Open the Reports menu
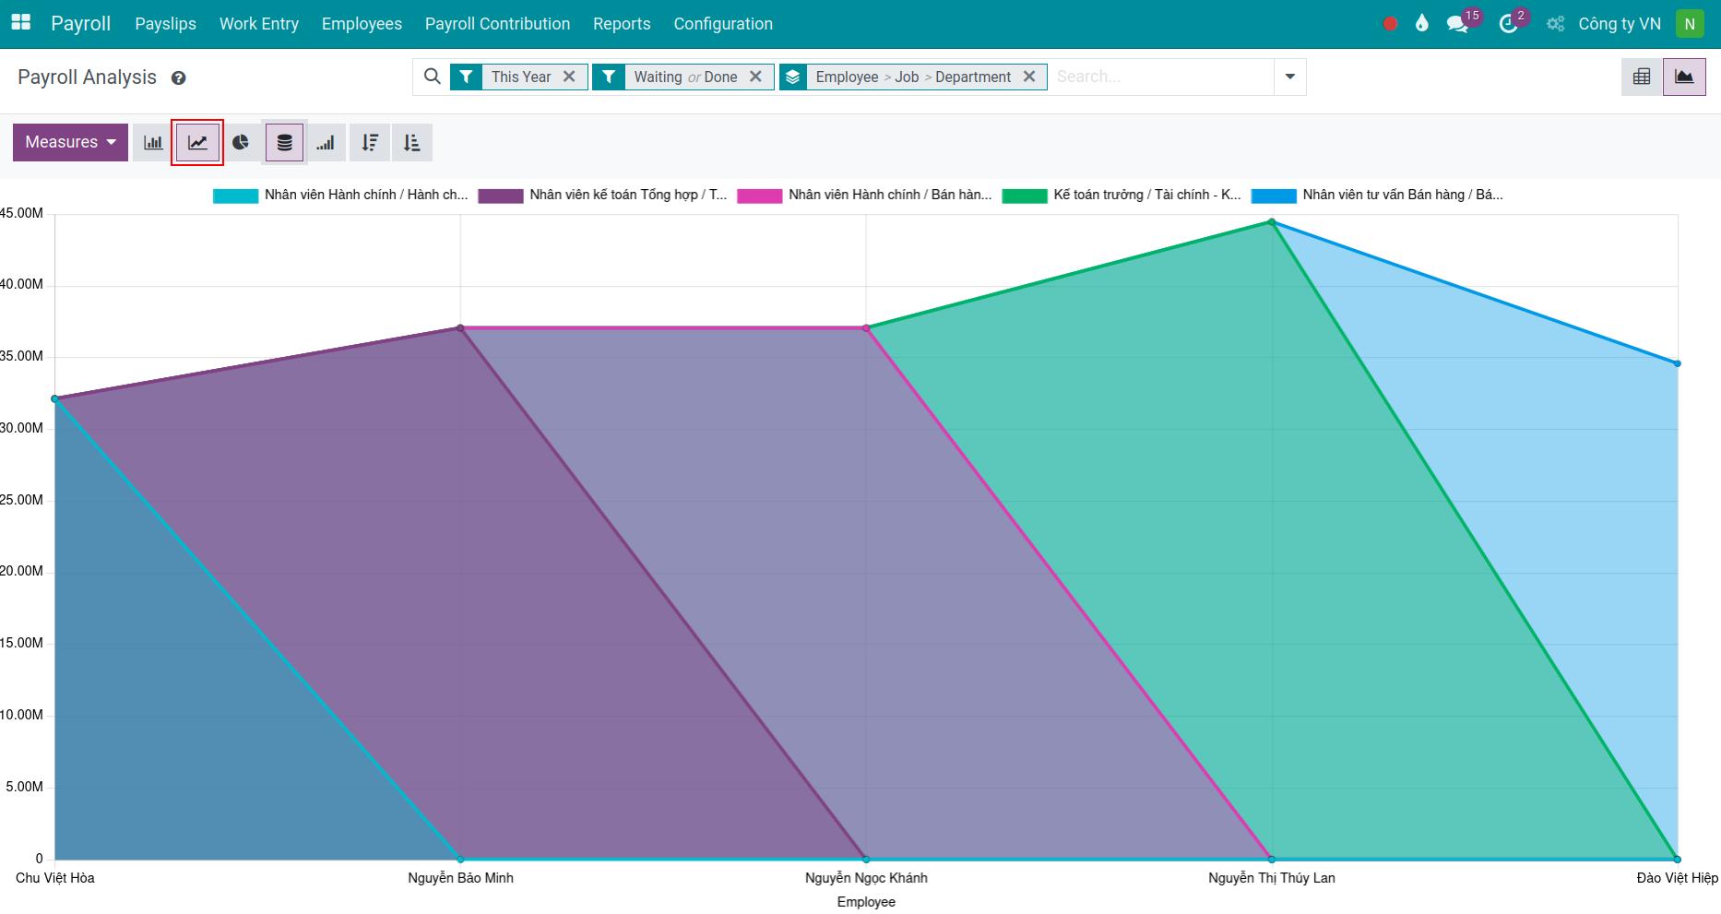This screenshot has height=914, width=1721. (x=622, y=23)
